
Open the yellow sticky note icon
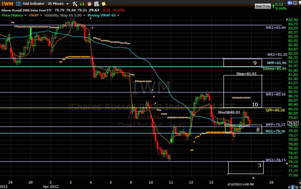[x=104, y=4]
